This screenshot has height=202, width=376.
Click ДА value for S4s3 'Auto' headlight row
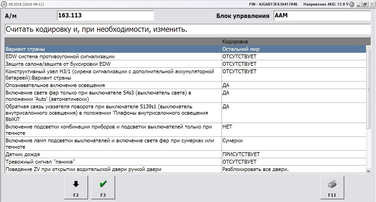[x=226, y=93]
